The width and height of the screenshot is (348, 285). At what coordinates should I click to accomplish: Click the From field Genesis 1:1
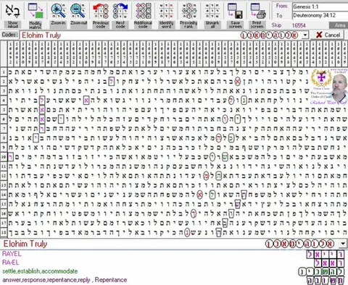click(x=320, y=7)
